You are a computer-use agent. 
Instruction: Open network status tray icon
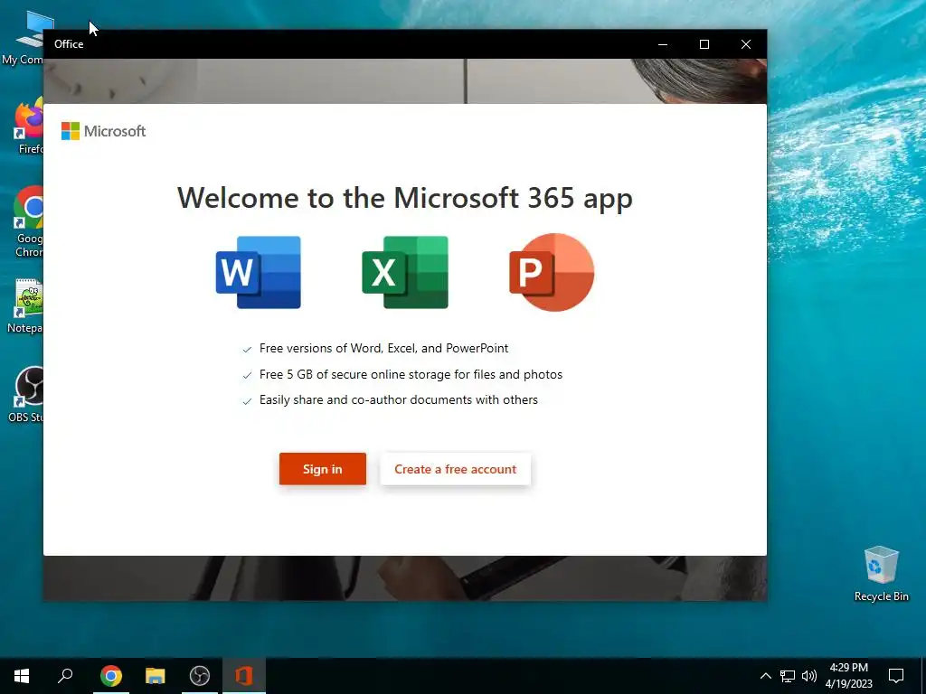pyautogui.click(x=788, y=676)
